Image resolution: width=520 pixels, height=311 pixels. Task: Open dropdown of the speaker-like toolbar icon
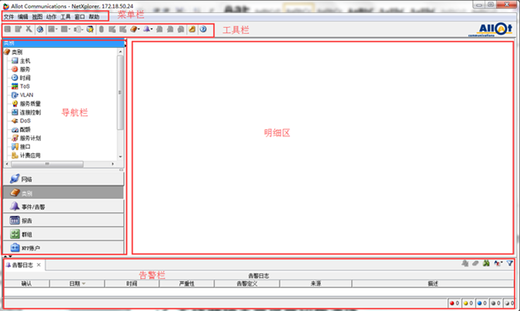click(x=82, y=29)
